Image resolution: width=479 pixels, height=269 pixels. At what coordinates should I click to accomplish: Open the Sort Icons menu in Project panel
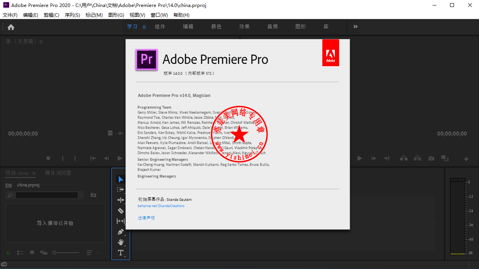pyautogui.click(x=89, y=253)
